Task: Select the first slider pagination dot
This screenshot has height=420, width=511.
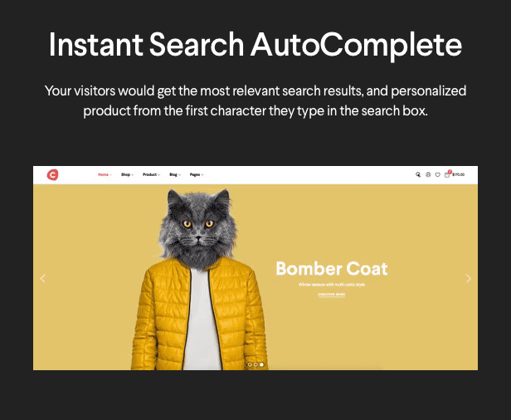Action: [x=249, y=364]
